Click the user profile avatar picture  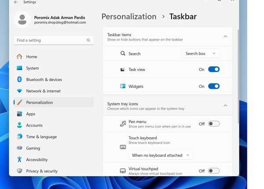click(22, 19)
